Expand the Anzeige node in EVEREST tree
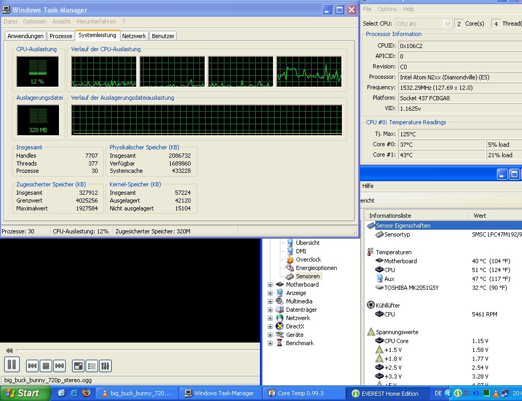 click(x=270, y=293)
